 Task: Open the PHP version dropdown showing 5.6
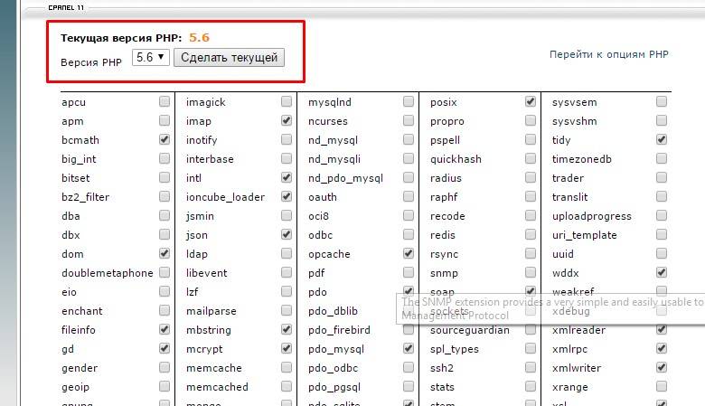151,58
